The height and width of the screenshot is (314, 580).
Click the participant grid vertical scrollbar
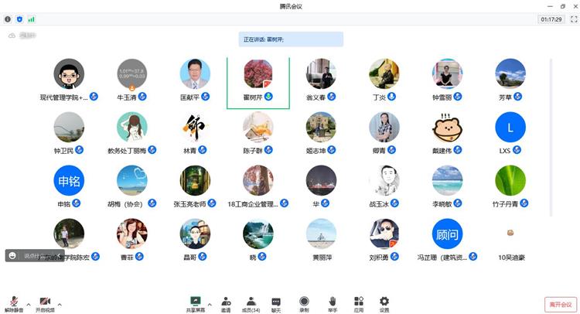pyautogui.click(x=551, y=136)
